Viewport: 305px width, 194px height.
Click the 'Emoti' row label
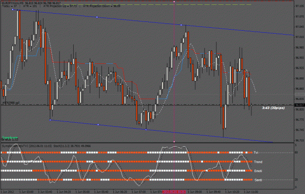tap(258, 171)
